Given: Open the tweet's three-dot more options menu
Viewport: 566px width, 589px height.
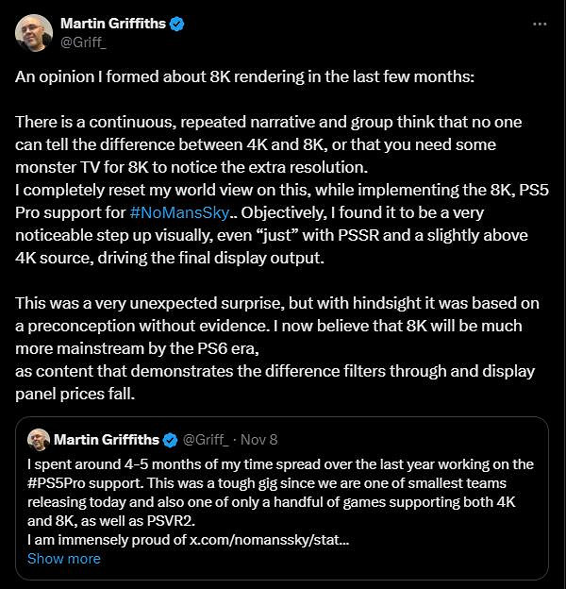Looking at the screenshot, I should [x=539, y=24].
